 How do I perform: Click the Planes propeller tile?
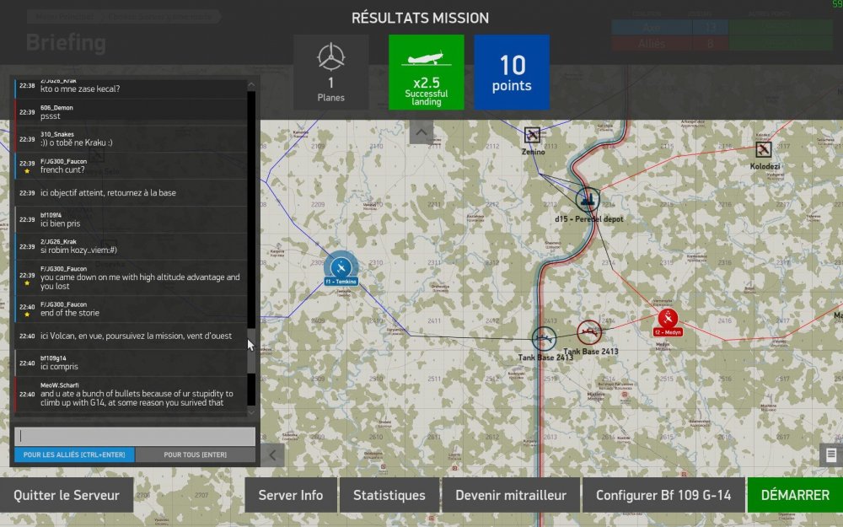pos(330,72)
